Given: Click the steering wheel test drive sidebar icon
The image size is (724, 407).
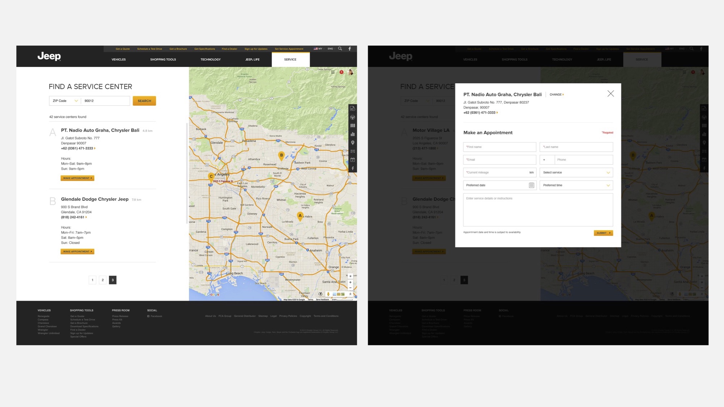Looking at the screenshot, I should click(353, 117).
